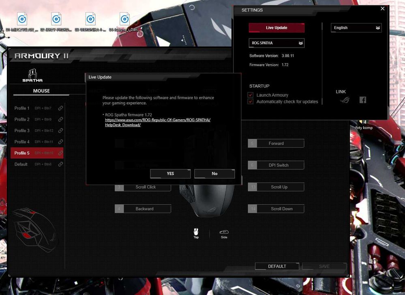Open the ROG SPATHA device dropdown

click(276, 43)
